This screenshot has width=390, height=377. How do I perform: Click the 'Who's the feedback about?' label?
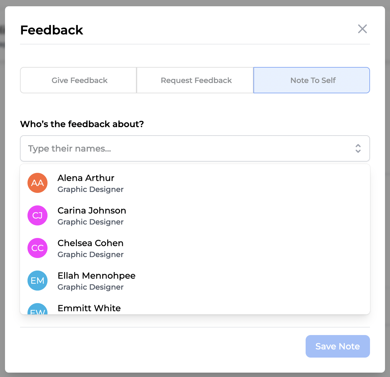(x=82, y=124)
